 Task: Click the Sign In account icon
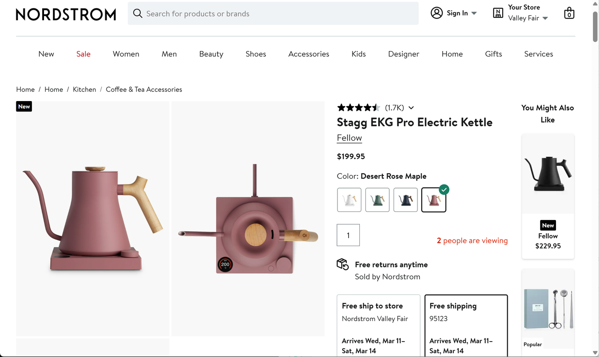click(436, 13)
